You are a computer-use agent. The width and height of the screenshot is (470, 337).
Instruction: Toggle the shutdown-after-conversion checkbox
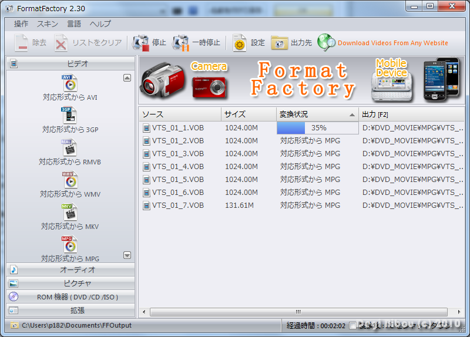(x=353, y=326)
